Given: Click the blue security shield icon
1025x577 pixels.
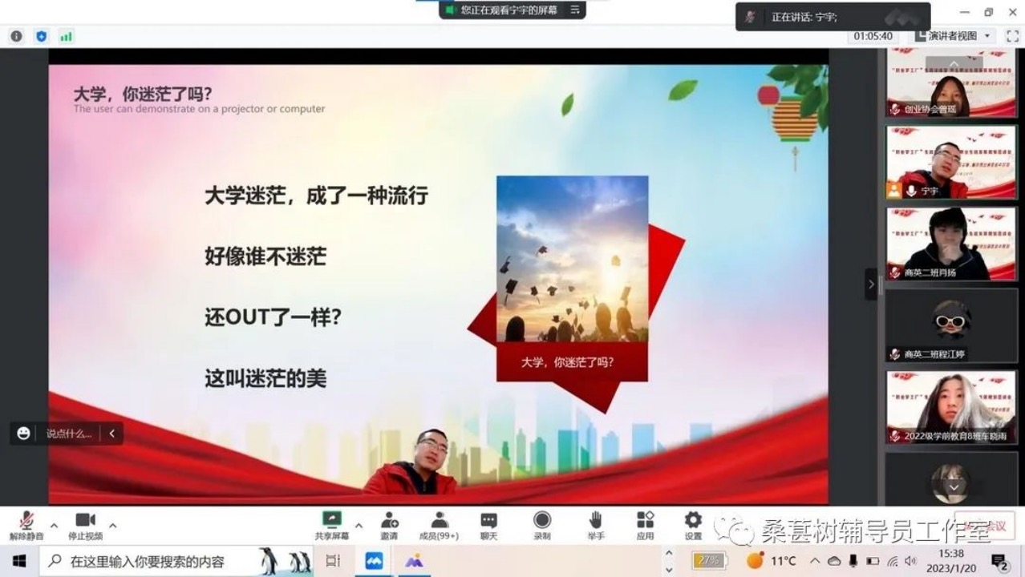Looking at the screenshot, I should coord(42,36).
